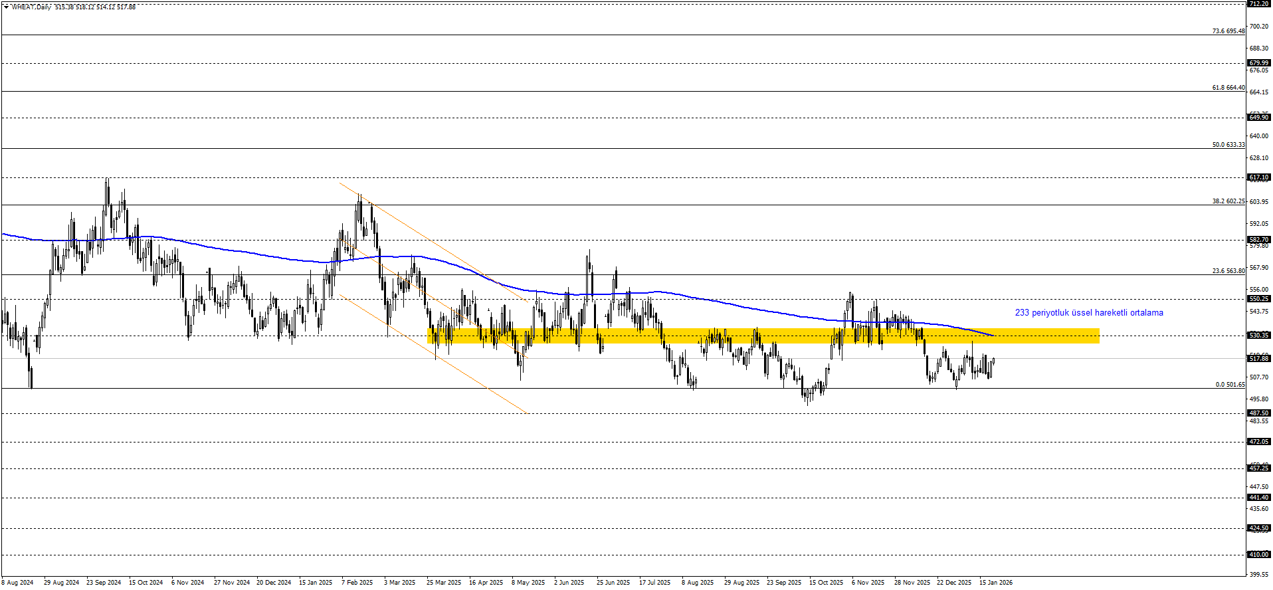Select the 679.99 price level tag

tap(1258, 63)
